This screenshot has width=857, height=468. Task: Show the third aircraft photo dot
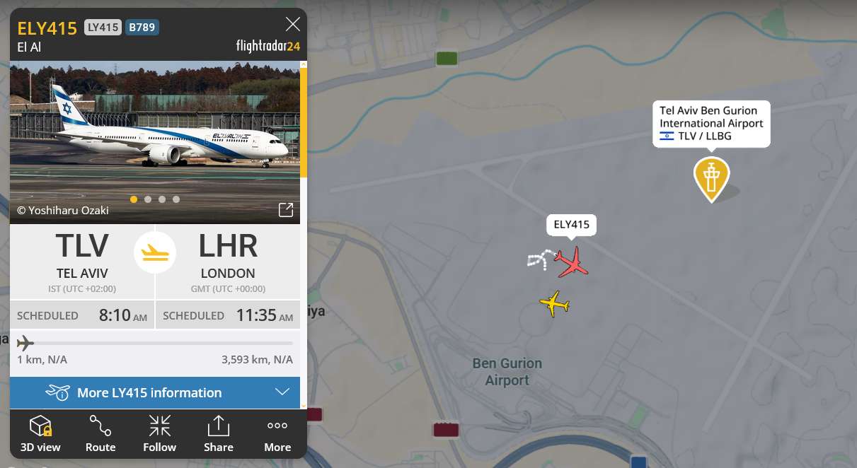162,199
